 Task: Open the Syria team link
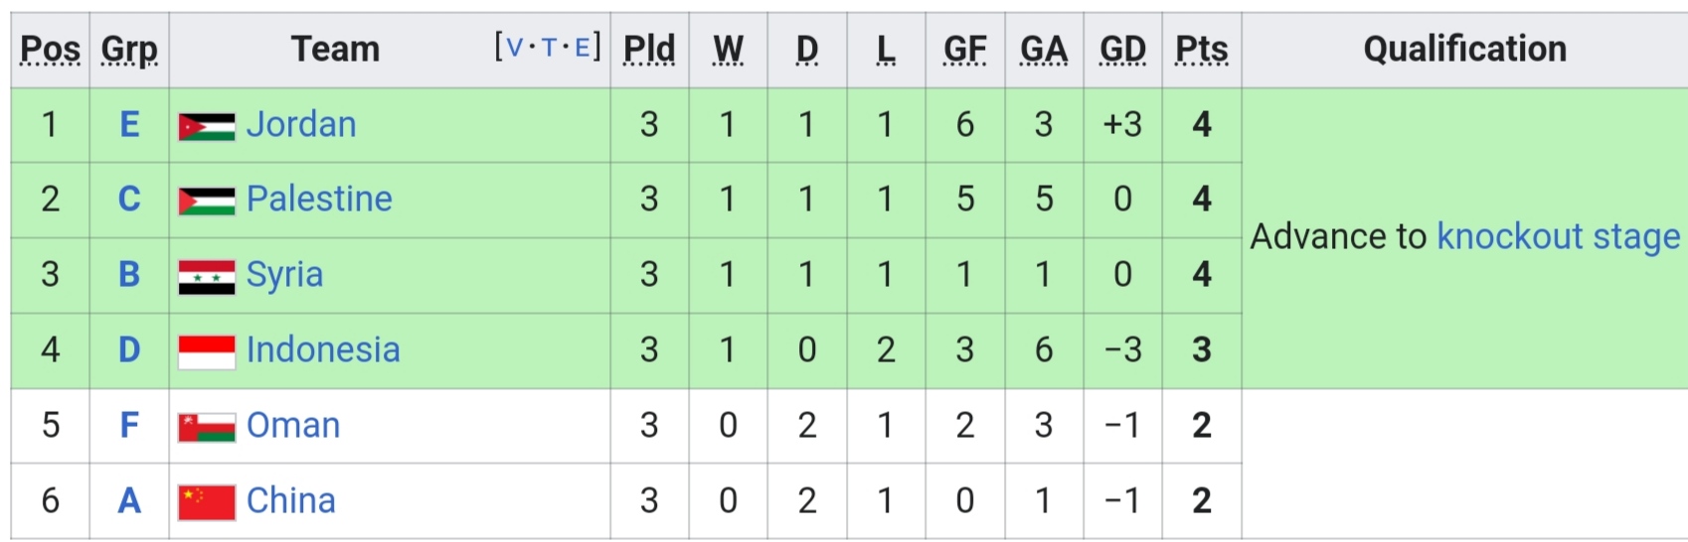[x=284, y=275]
